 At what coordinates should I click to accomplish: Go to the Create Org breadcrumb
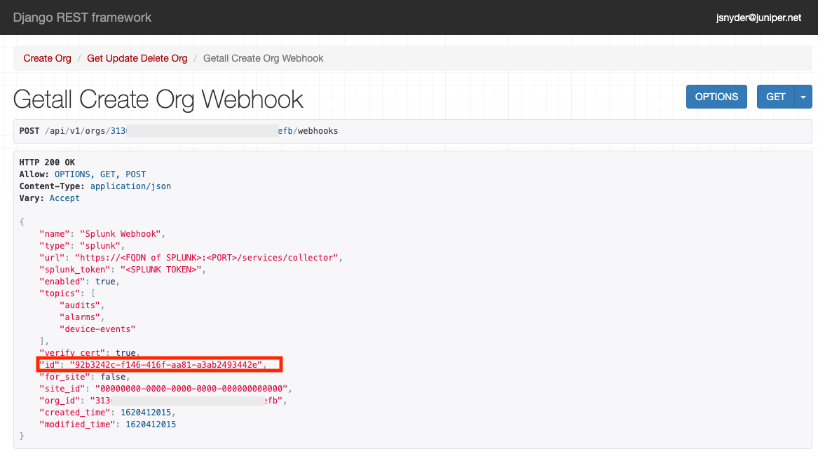click(x=48, y=58)
